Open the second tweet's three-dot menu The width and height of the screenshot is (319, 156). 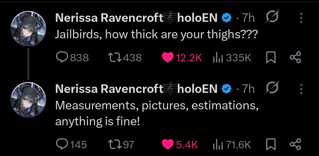(301, 89)
